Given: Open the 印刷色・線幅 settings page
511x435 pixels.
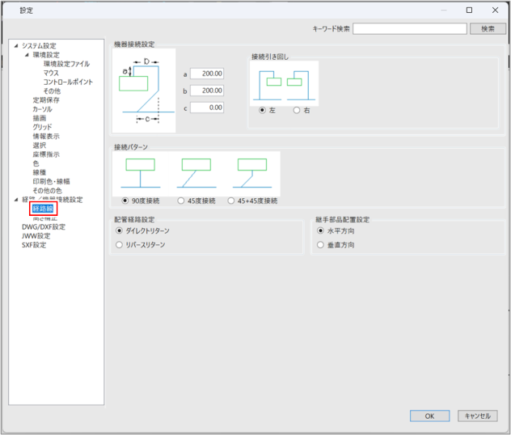Looking at the screenshot, I should [51, 181].
